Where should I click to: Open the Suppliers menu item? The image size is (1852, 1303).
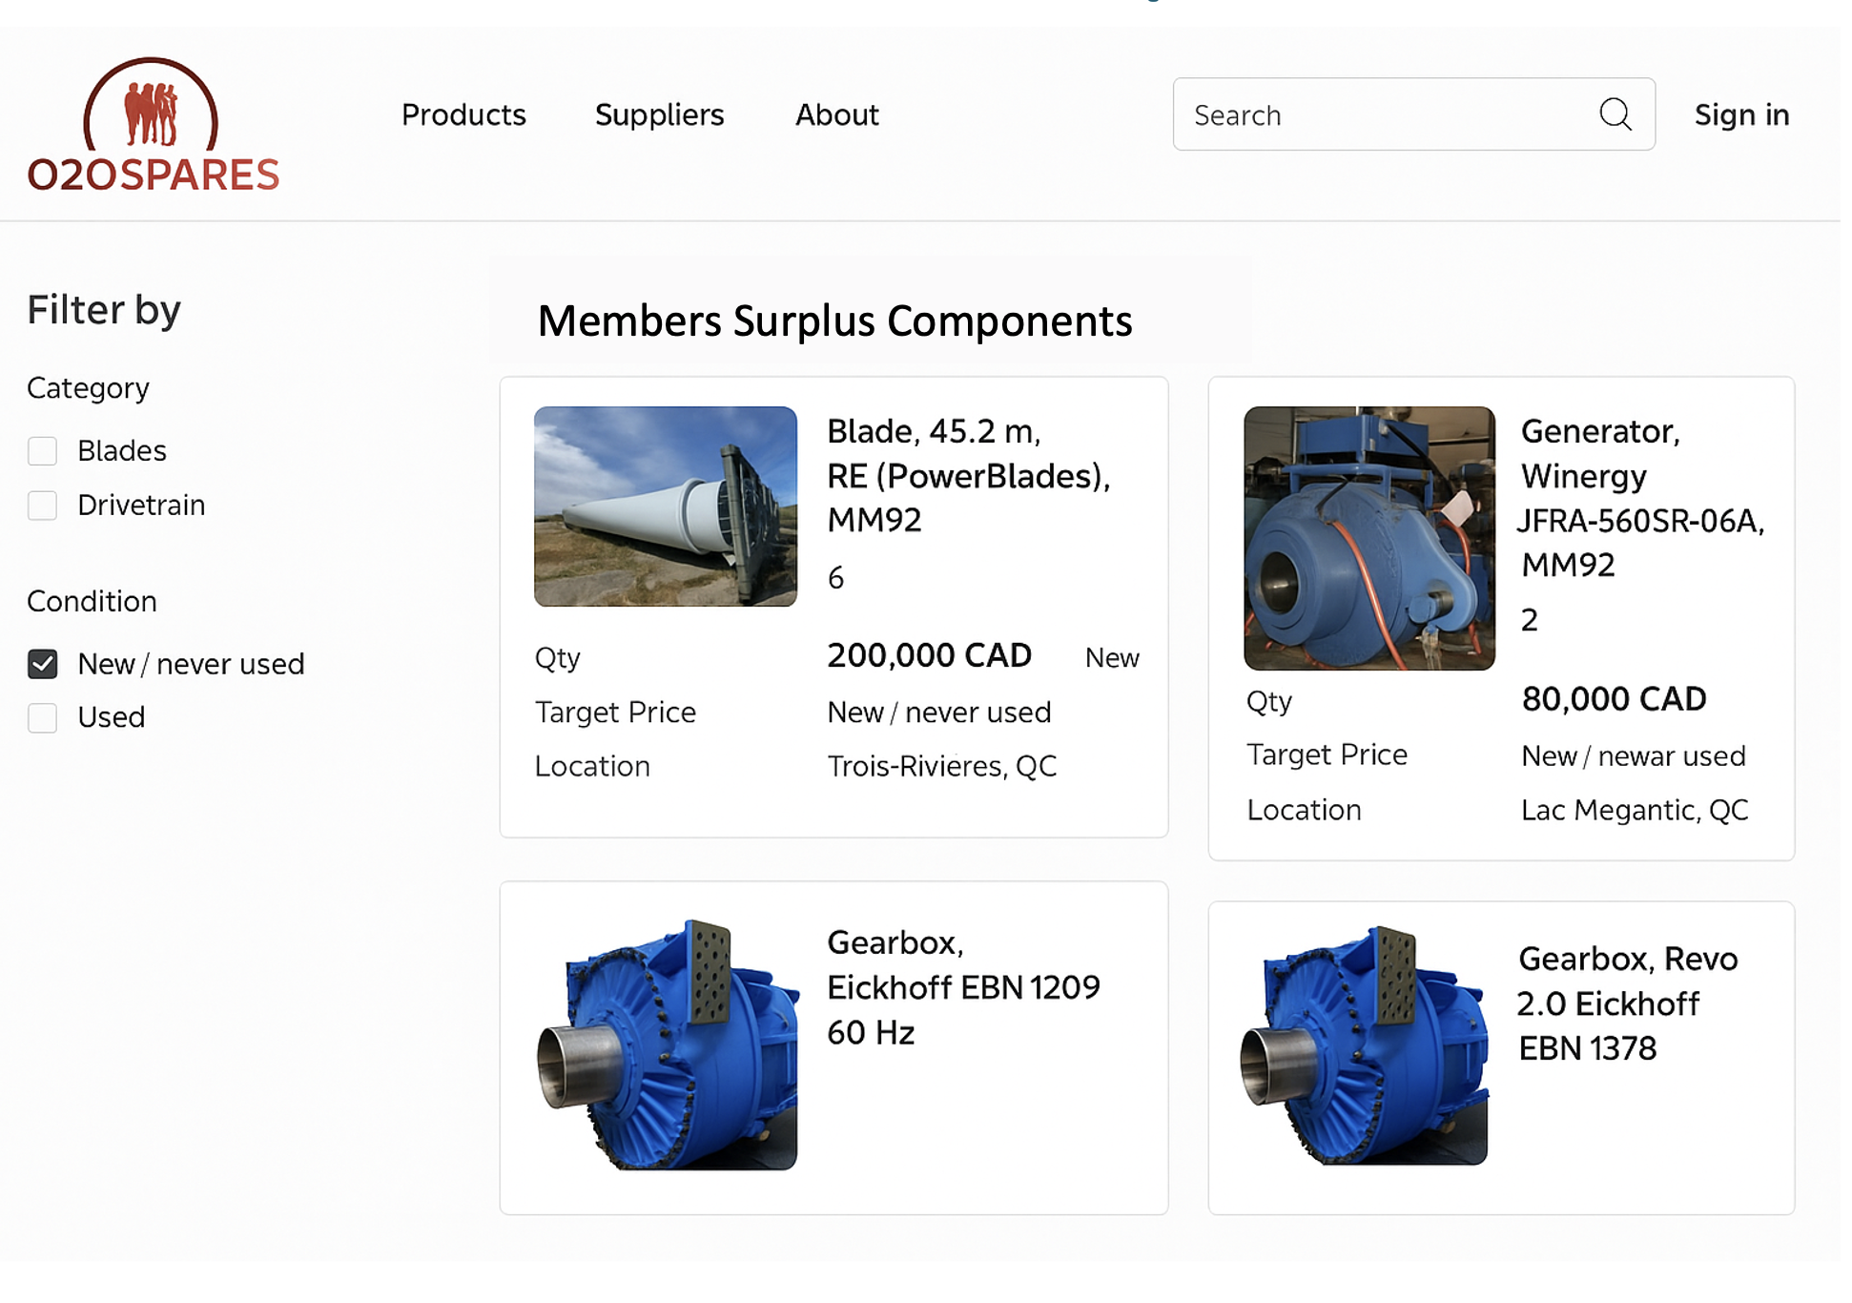[x=659, y=114]
